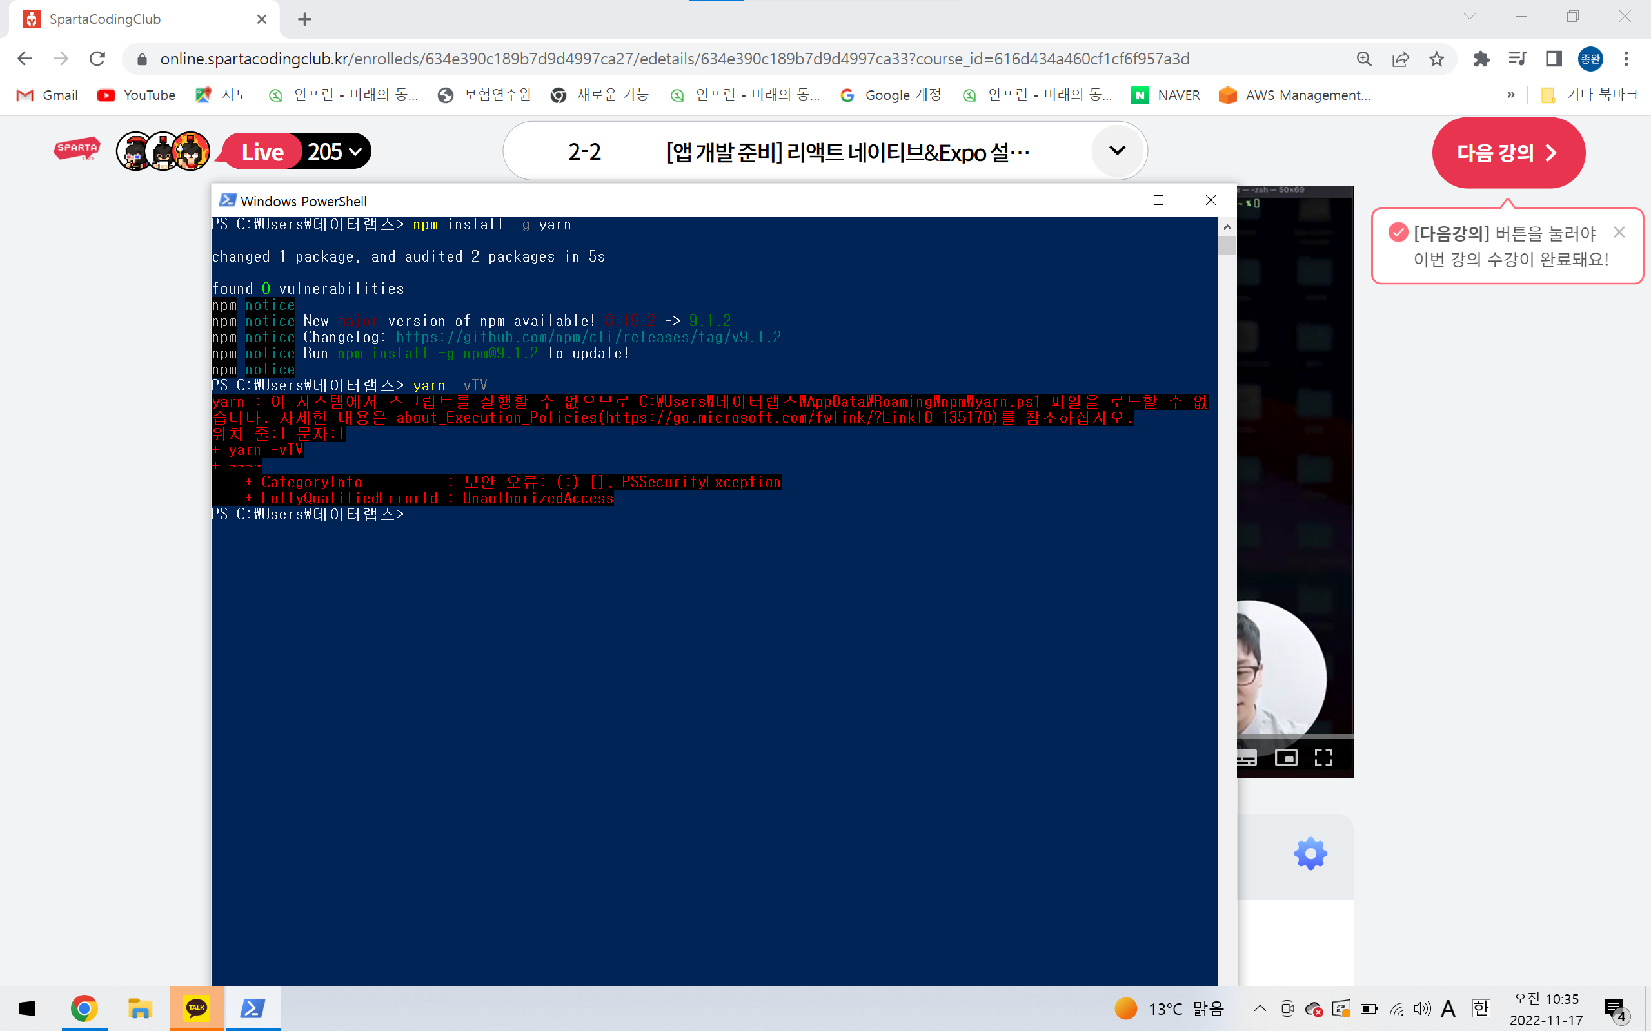Toggle the Chrome side panel icon
Viewport: 1651px width, 1031px height.
point(1554,59)
